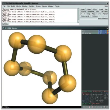Click the PyMOL> command input field at top

(x=44, y=24)
